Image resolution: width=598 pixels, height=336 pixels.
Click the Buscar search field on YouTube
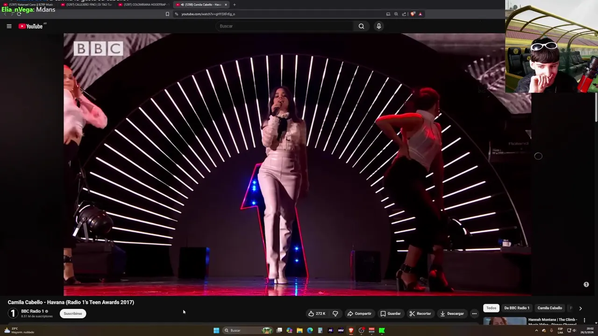(285, 26)
